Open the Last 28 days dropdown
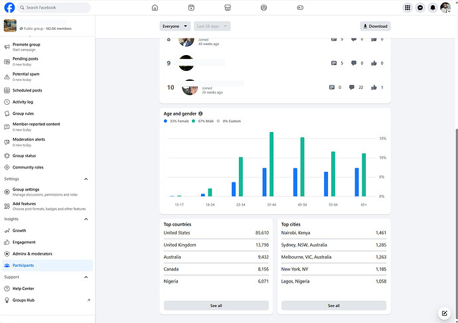Viewport: 458px width, 323px height. (212, 27)
